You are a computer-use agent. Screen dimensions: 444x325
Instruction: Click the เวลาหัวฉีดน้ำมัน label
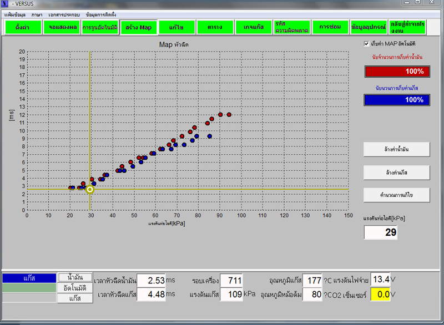tap(115, 281)
